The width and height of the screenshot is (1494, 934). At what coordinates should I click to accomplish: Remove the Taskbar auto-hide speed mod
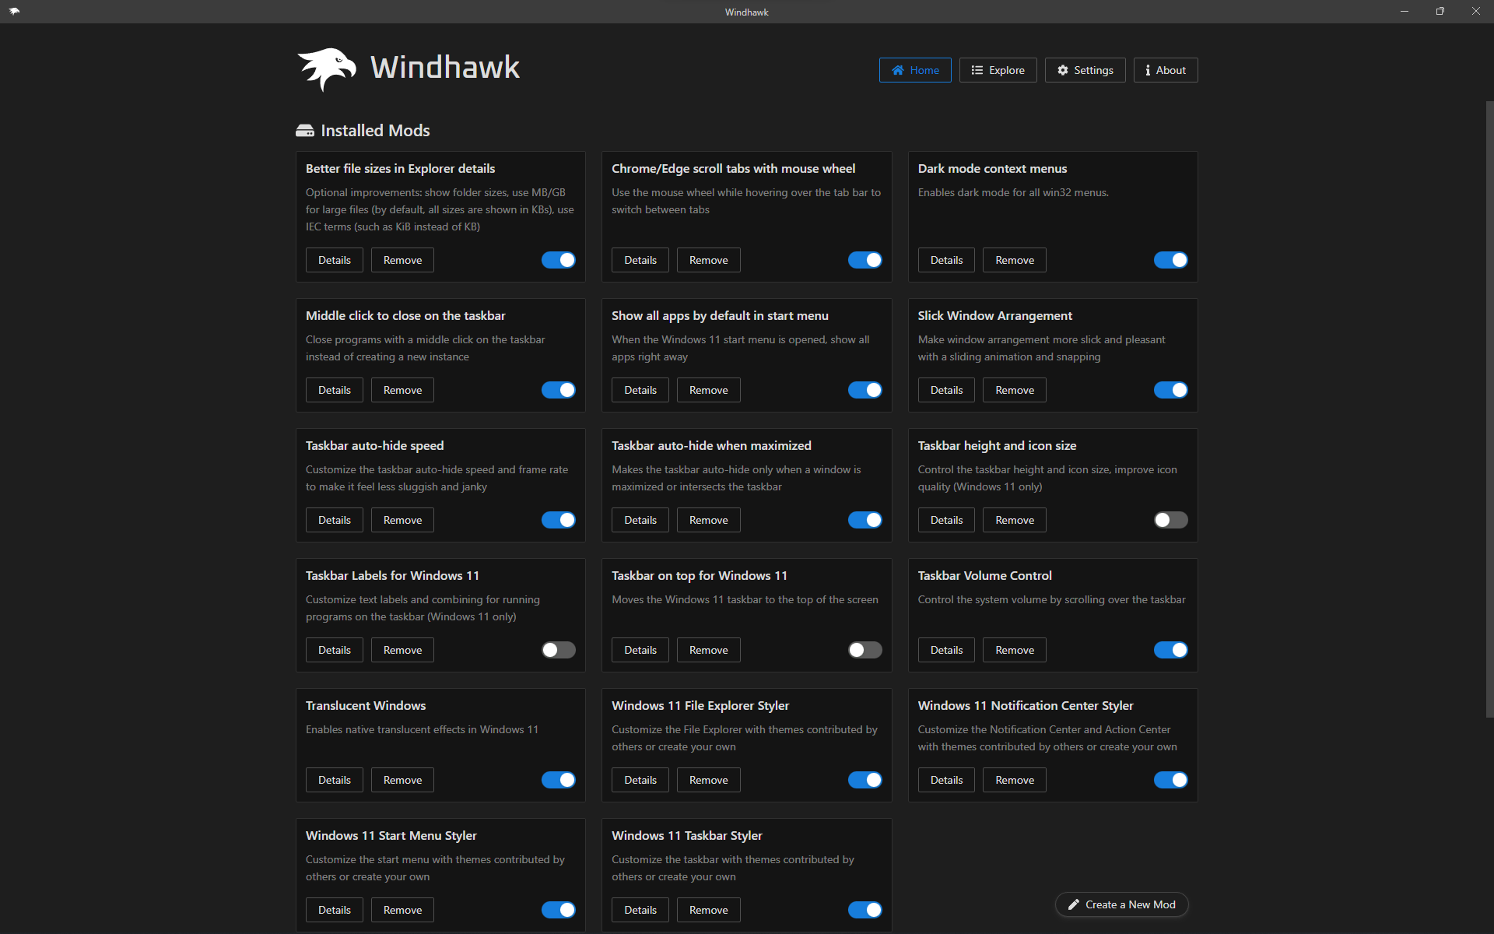click(402, 520)
